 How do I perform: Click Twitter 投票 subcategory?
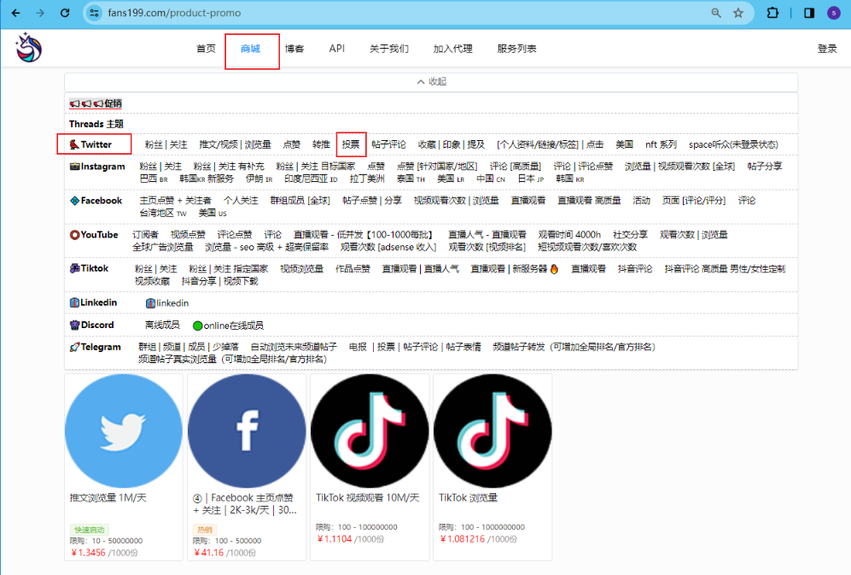click(x=351, y=144)
